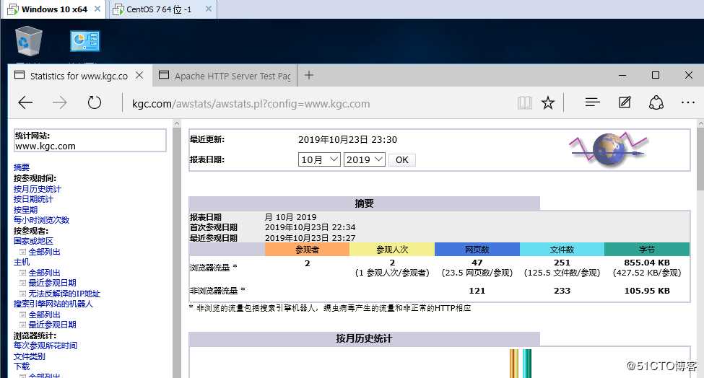This screenshot has height=378, width=704.
Task: Click the AWStats globe logo
Action: (x=609, y=149)
